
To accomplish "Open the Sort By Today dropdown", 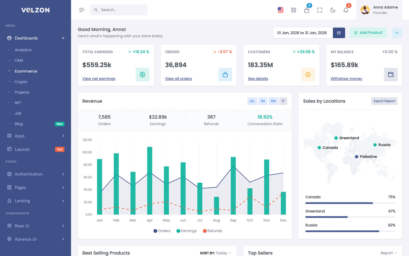I will click(x=215, y=253).
